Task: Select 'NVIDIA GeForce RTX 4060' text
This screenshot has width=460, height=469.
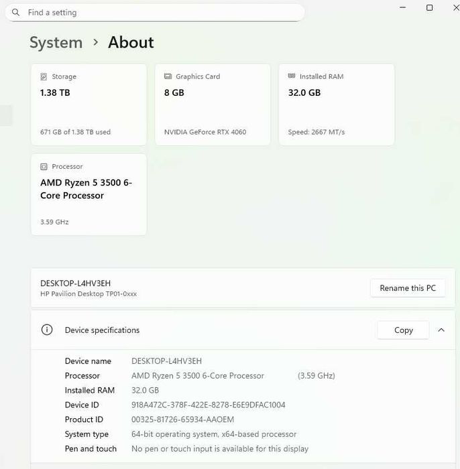Action: (x=205, y=132)
